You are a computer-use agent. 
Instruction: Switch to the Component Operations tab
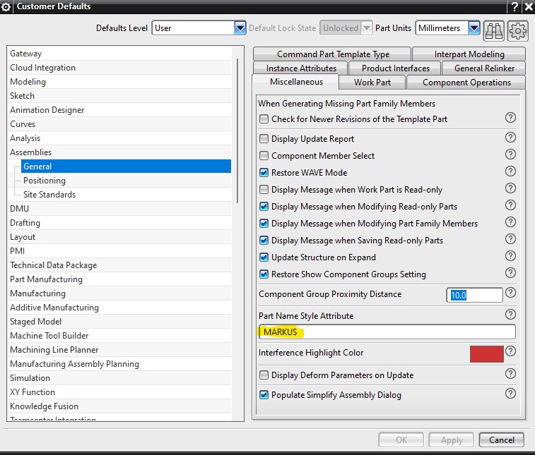point(466,83)
